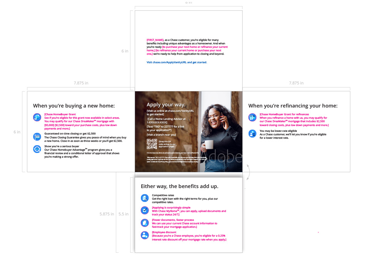Click '[Applying is surprisingly simple' title
The width and height of the screenshot is (385, 257).
click(171, 208)
